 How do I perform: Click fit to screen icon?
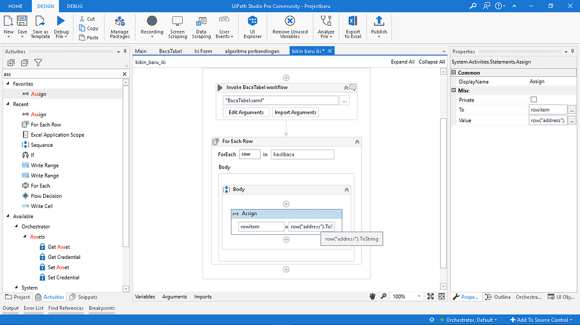pos(430,296)
